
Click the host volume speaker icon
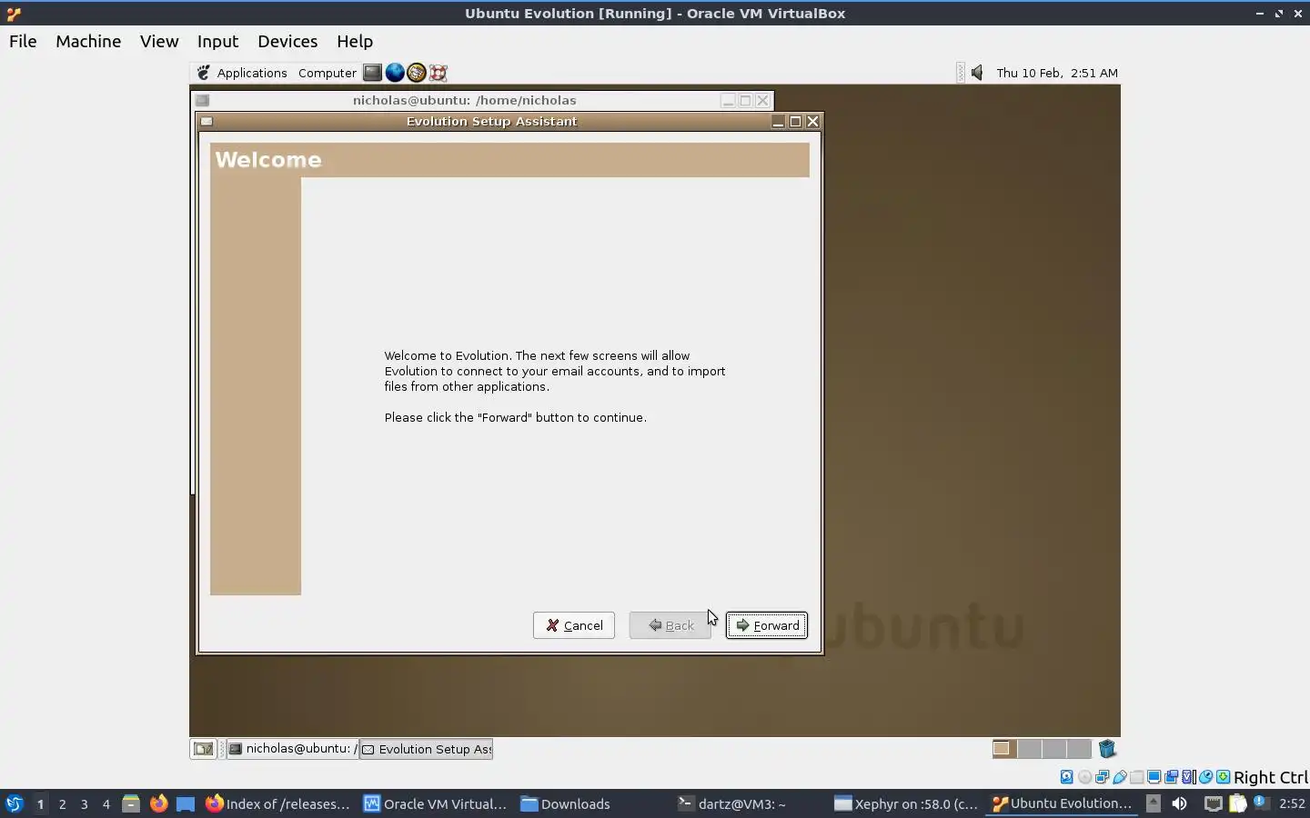coord(1179,803)
